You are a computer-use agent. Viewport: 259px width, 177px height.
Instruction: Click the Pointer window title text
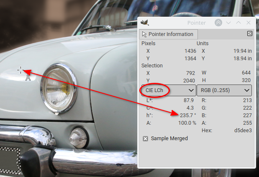pyautogui.click(x=196, y=23)
